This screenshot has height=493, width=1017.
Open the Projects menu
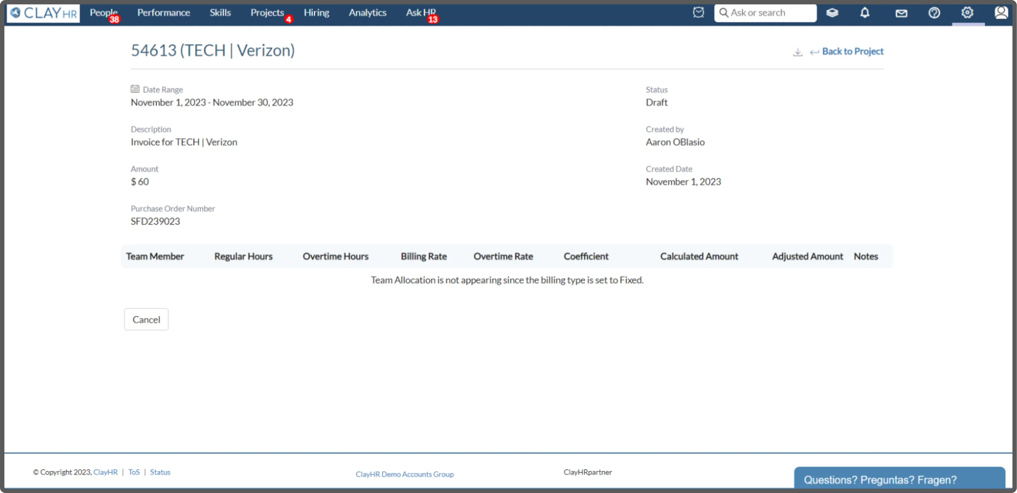(x=267, y=13)
